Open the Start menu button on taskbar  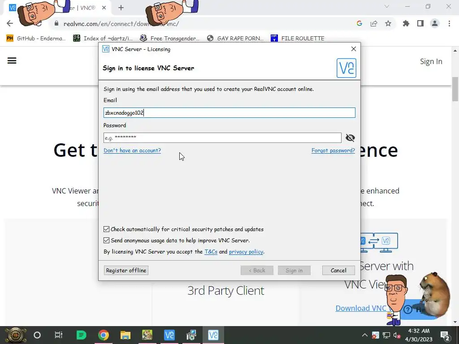pos(16,335)
